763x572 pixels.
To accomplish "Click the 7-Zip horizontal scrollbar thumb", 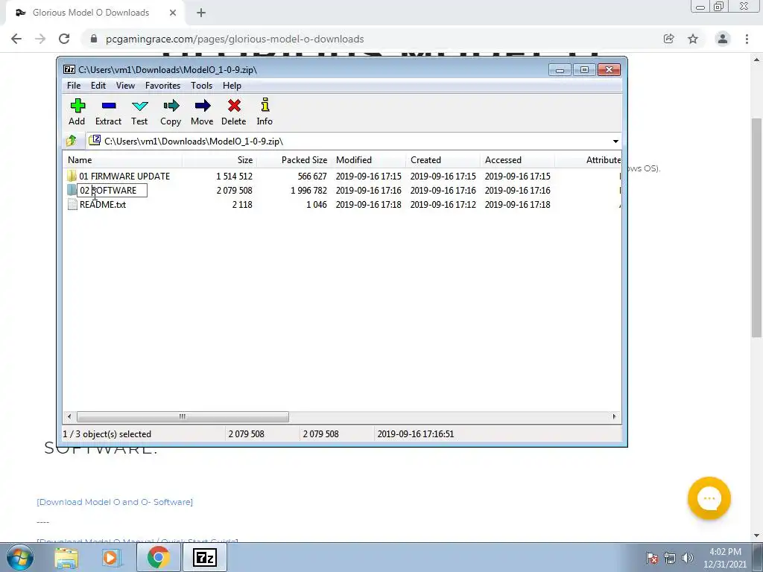I will (183, 417).
